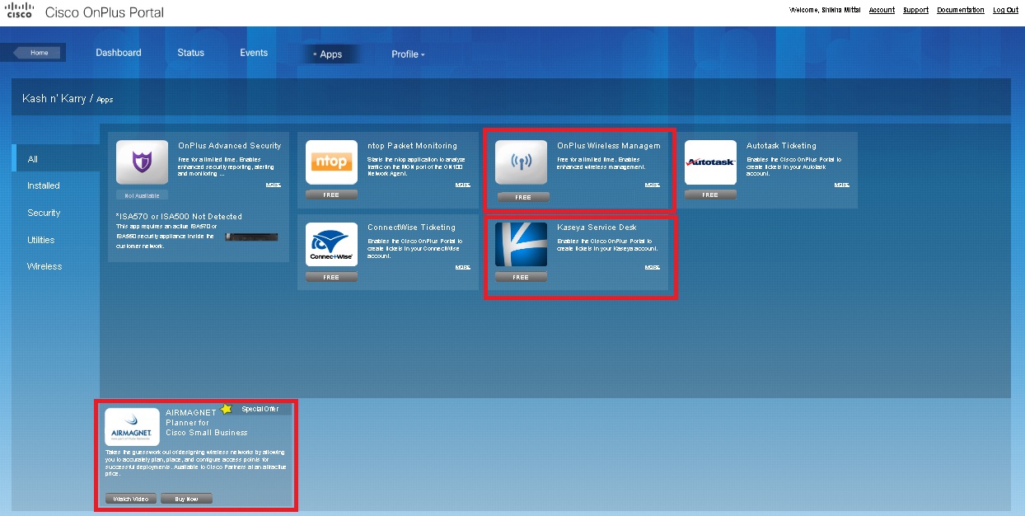Filter apps by Security category
The height and width of the screenshot is (516, 1025).
tap(44, 213)
